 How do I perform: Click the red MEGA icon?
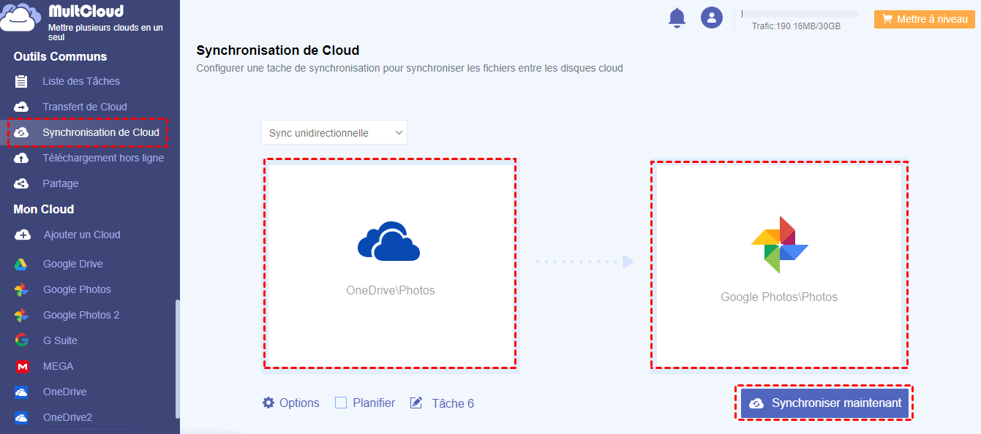[x=22, y=366]
